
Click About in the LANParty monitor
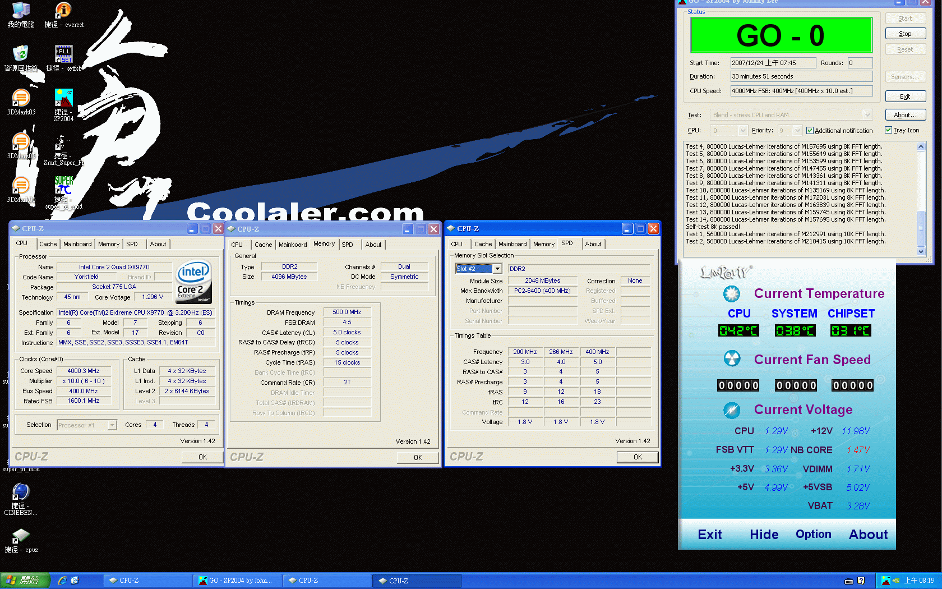coord(868,535)
